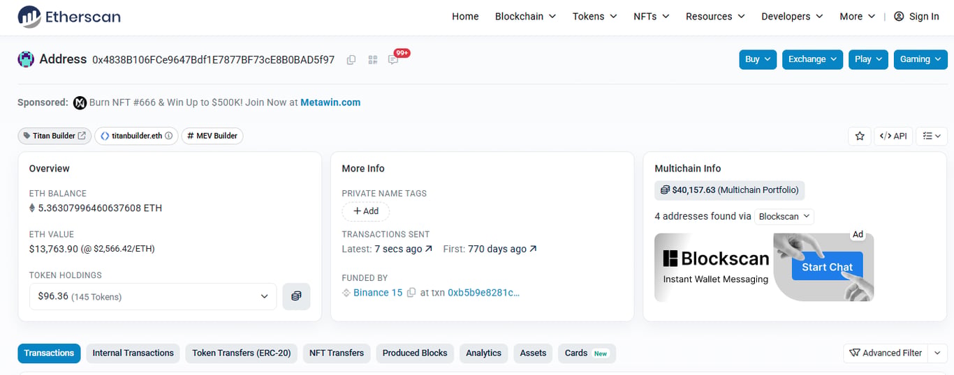The image size is (954, 375).
Task: Open funding txn 0xb5b9e8281c link
Action: (x=484, y=293)
